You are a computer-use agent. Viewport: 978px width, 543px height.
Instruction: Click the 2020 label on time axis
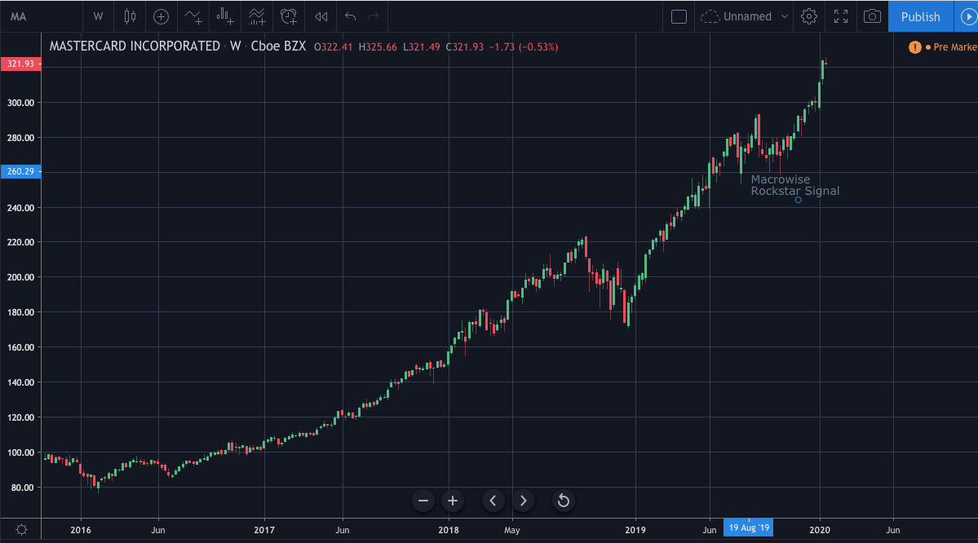tap(820, 530)
